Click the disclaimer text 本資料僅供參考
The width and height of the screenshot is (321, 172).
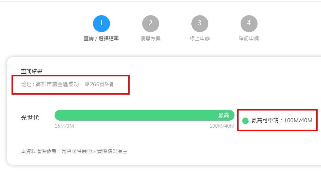coord(38,151)
